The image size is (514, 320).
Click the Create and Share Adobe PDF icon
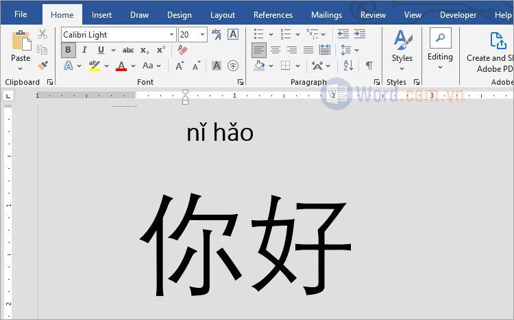(x=498, y=40)
